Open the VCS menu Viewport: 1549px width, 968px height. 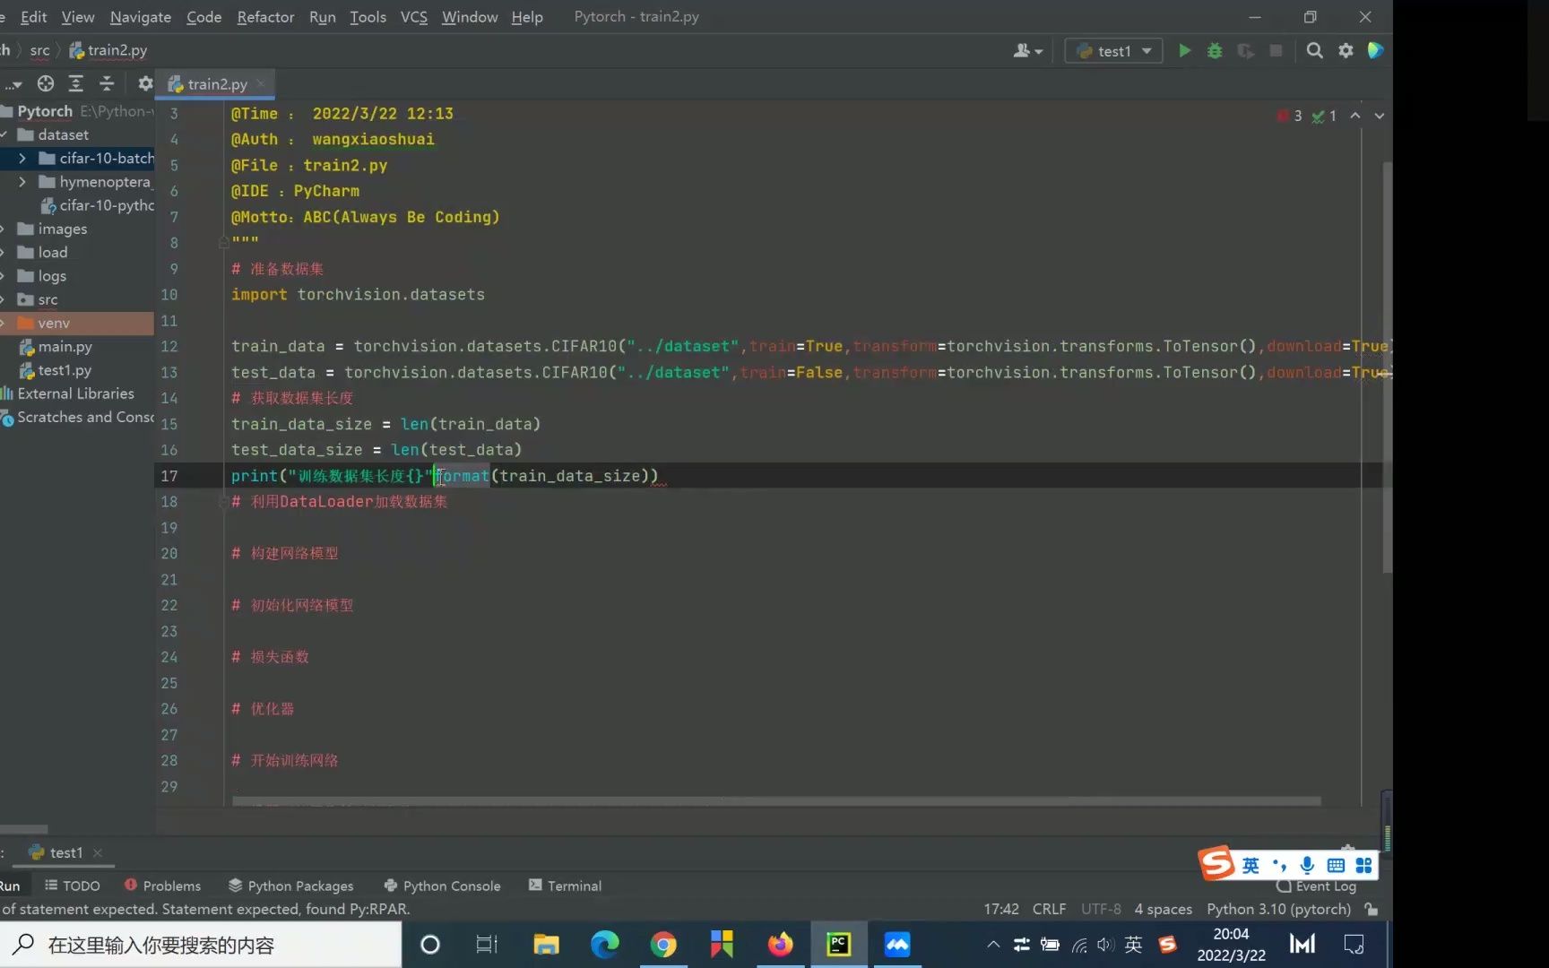413,17
